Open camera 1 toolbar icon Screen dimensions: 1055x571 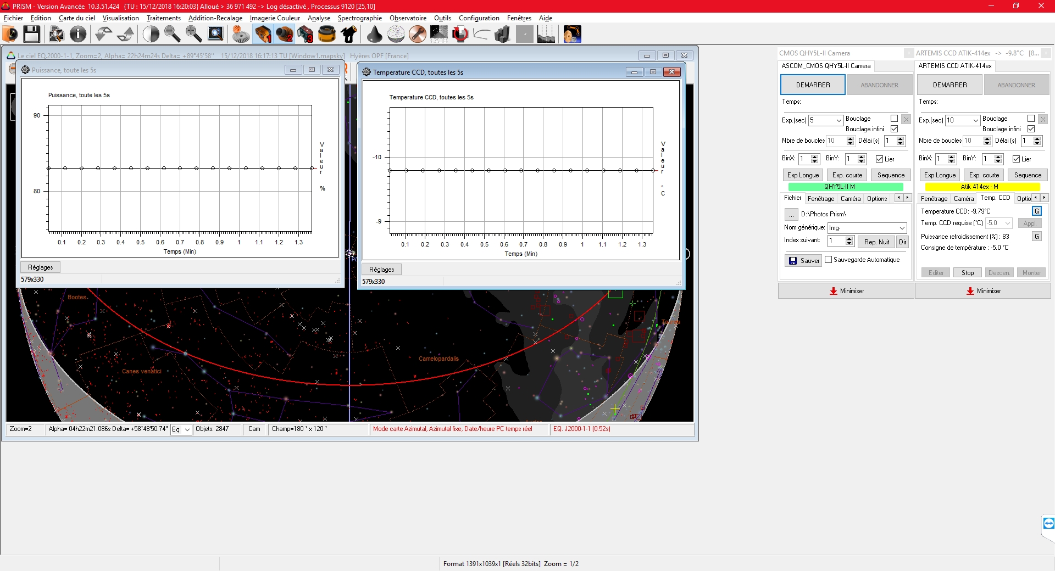[x=263, y=34]
